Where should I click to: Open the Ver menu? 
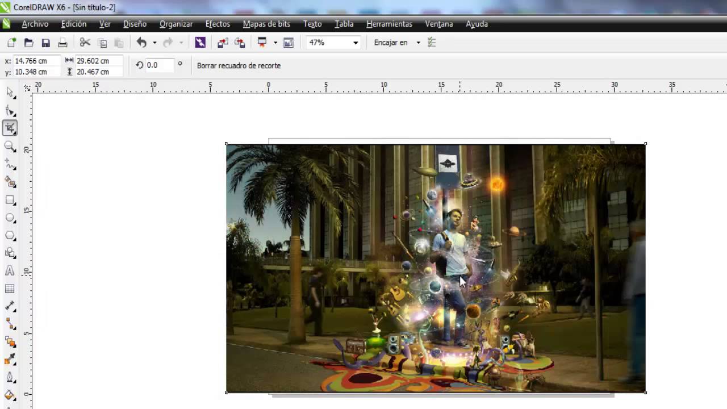point(105,24)
